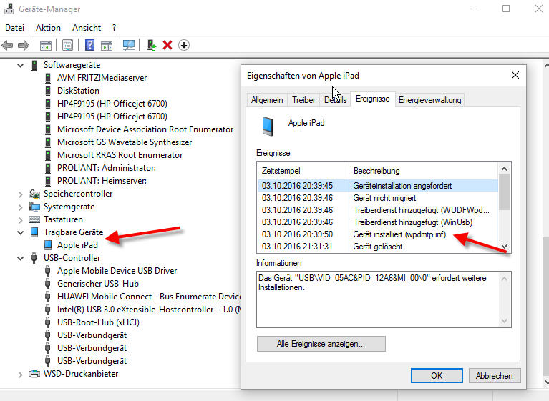Click the properties sheet toolbar icon
The width and height of the screenshot is (549, 401).
click(x=67, y=45)
